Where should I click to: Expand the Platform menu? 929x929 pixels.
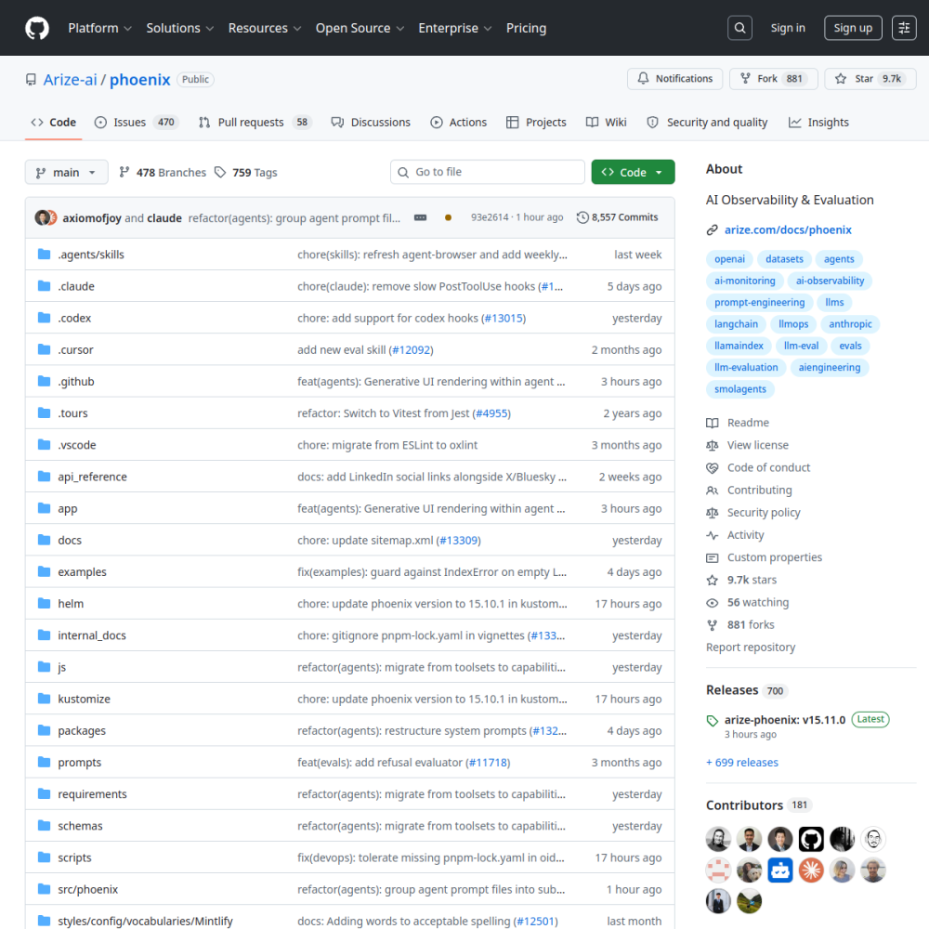click(x=99, y=28)
